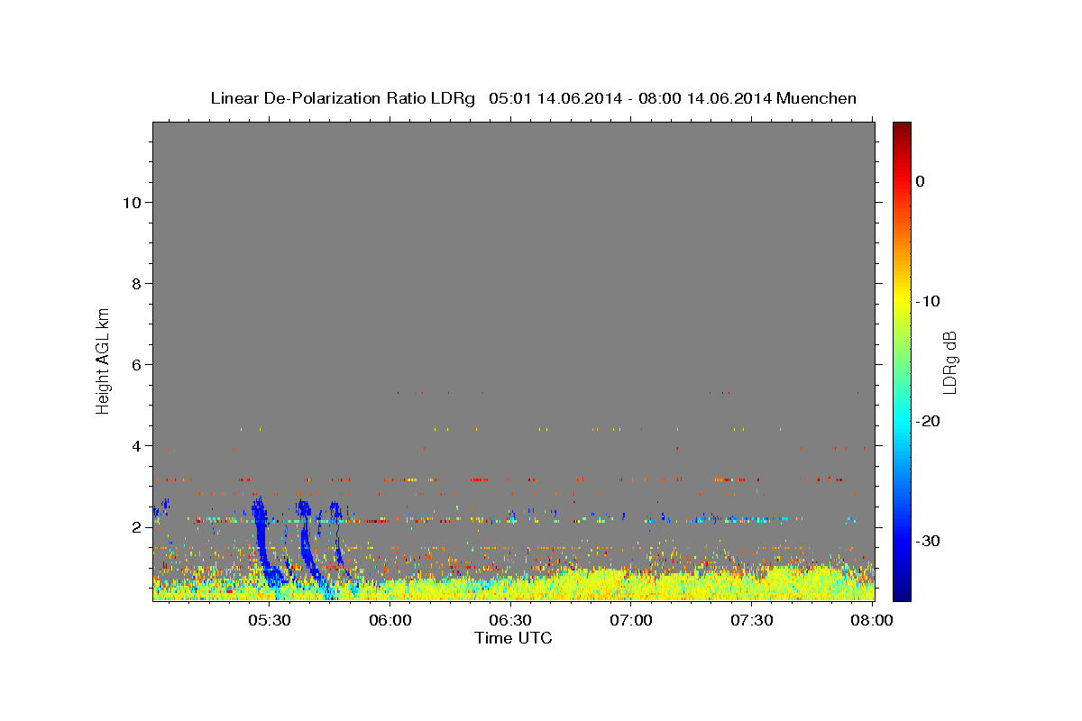The height and width of the screenshot is (721, 1082).
Task: Click the colorbar value '-20'
Action: click(x=929, y=421)
